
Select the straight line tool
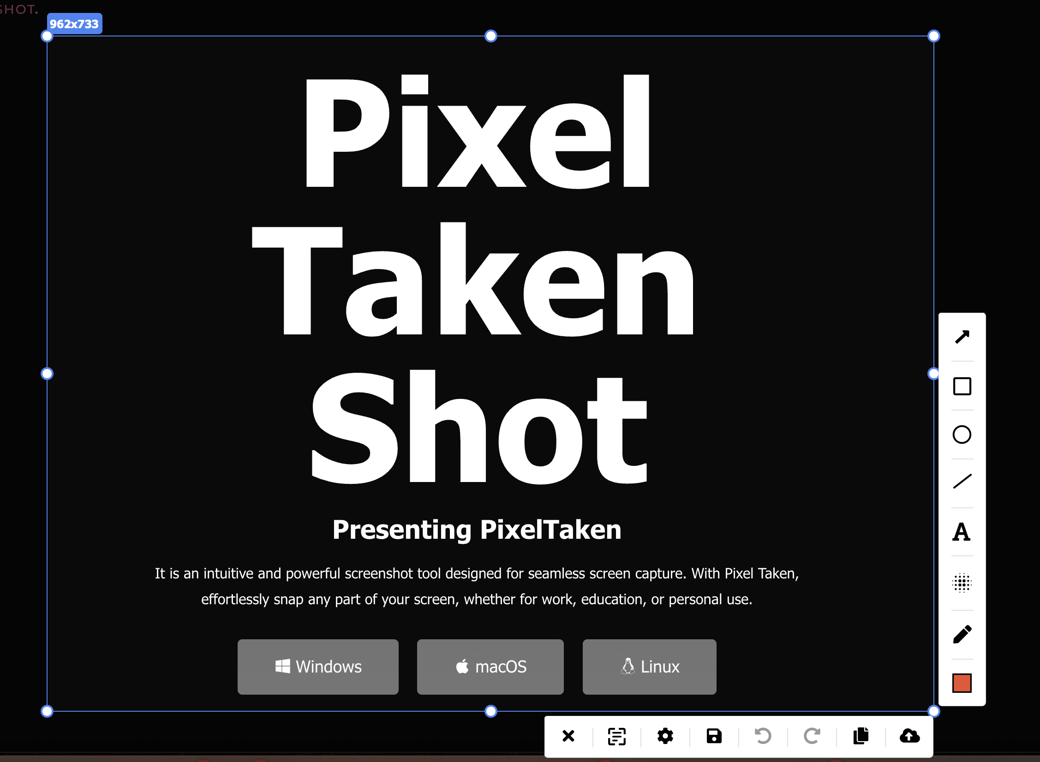[x=962, y=482]
